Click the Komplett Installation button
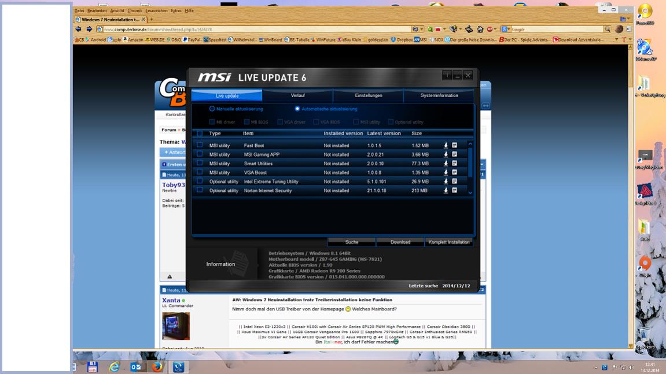The height and width of the screenshot is (374, 666). click(x=449, y=242)
